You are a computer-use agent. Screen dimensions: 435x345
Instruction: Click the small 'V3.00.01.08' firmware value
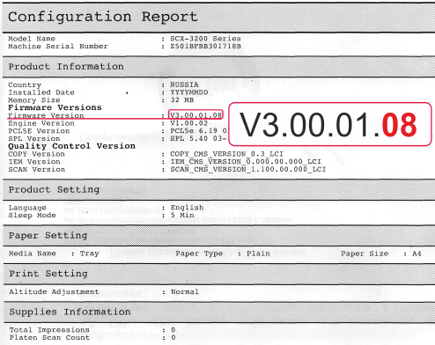(x=196, y=115)
